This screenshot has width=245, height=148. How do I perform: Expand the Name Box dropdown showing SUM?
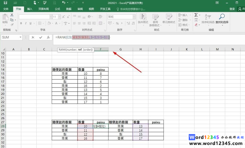[20, 37]
